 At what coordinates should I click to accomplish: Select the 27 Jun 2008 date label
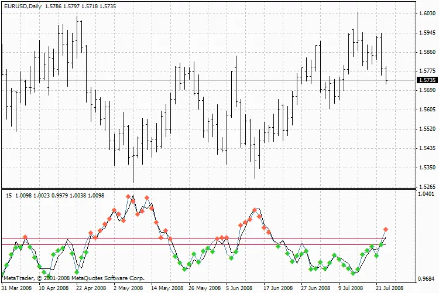click(x=314, y=288)
